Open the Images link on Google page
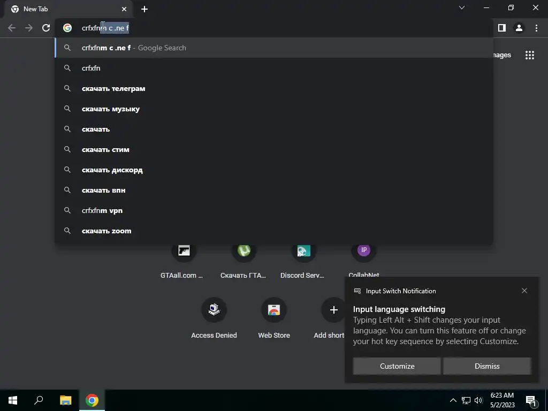The width and height of the screenshot is (548, 411). (x=502, y=55)
